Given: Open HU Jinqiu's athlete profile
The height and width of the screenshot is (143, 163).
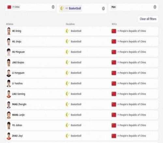Looking at the screenshot, I should 17,42.
